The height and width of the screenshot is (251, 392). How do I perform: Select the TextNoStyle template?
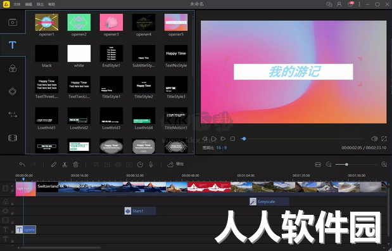[176, 56]
